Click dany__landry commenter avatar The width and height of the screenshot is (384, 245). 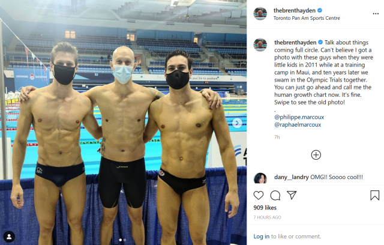(x=260, y=178)
